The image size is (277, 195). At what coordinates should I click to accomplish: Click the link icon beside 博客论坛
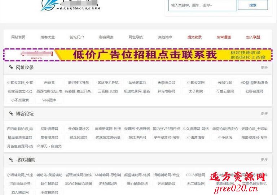[11, 114]
